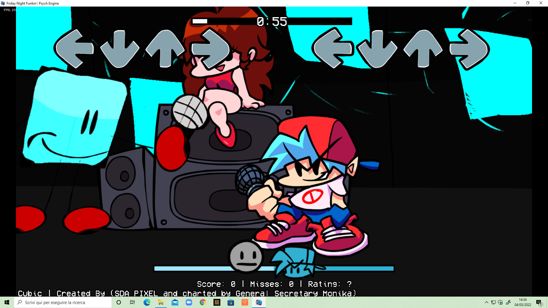
Task: Open Task View in the taskbar
Action: [132, 302]
